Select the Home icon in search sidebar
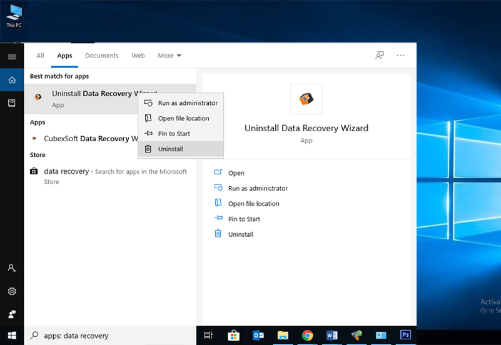This screenshot has width=501, height=345. 12,80
